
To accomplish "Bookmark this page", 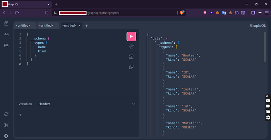I will coord(47,13).
